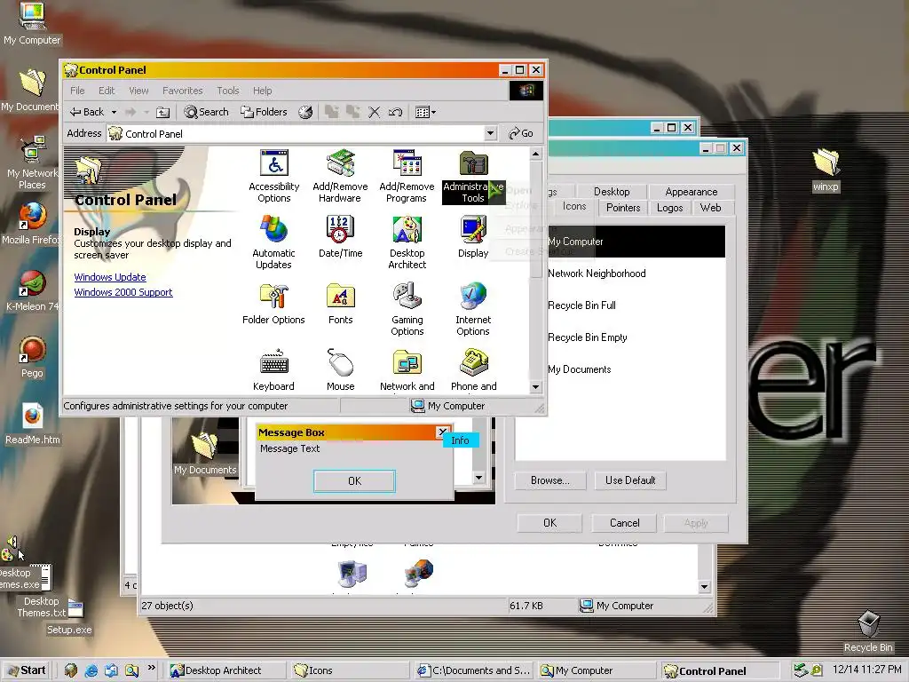Switch to the Logos tab

(669, 208)
